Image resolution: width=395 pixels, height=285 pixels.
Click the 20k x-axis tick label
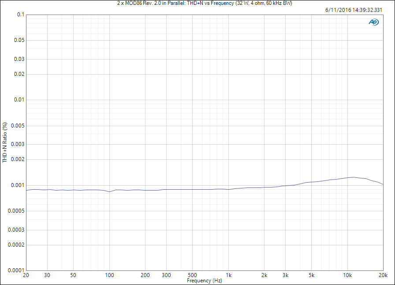click(x=383, y=275)
